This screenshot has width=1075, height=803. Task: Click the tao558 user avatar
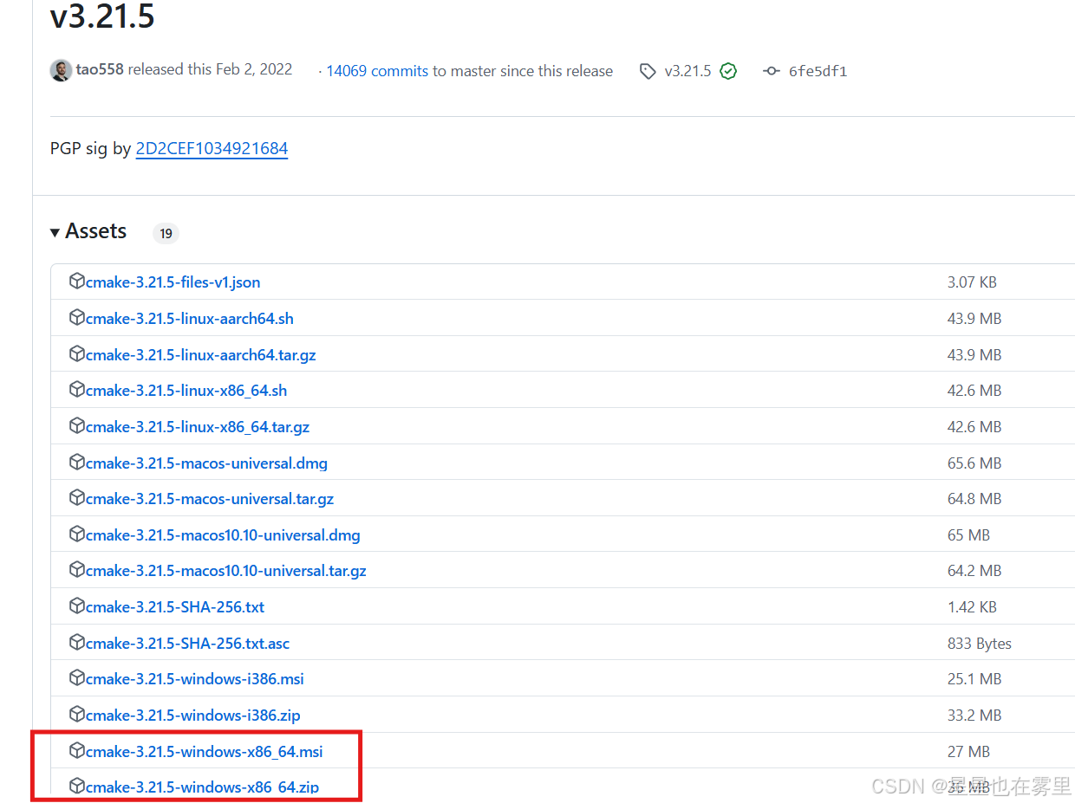coord(61,70)
